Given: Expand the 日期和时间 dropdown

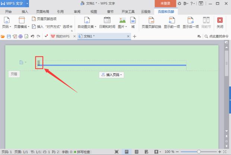Looking at the screenshot, I should click(x=107, y=27).
